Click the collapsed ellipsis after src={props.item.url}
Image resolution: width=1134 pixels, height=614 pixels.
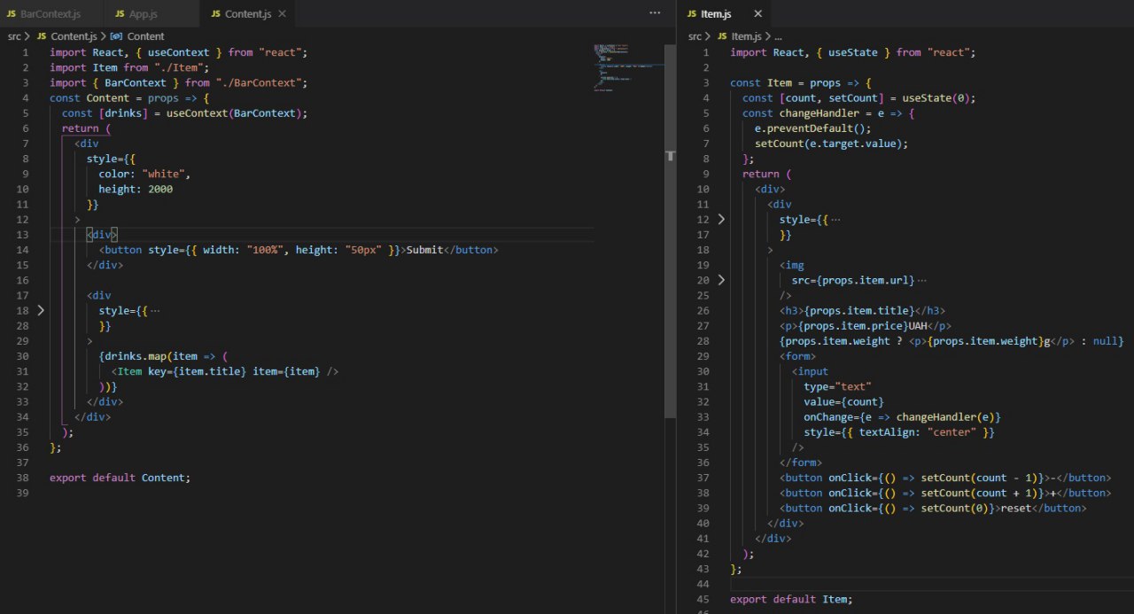pyautogui.click(x=921, y=281)
